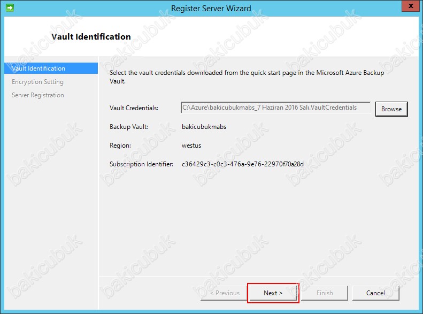Click the region value westus
The image size is (423, 314).
click(x=191, y=145)
